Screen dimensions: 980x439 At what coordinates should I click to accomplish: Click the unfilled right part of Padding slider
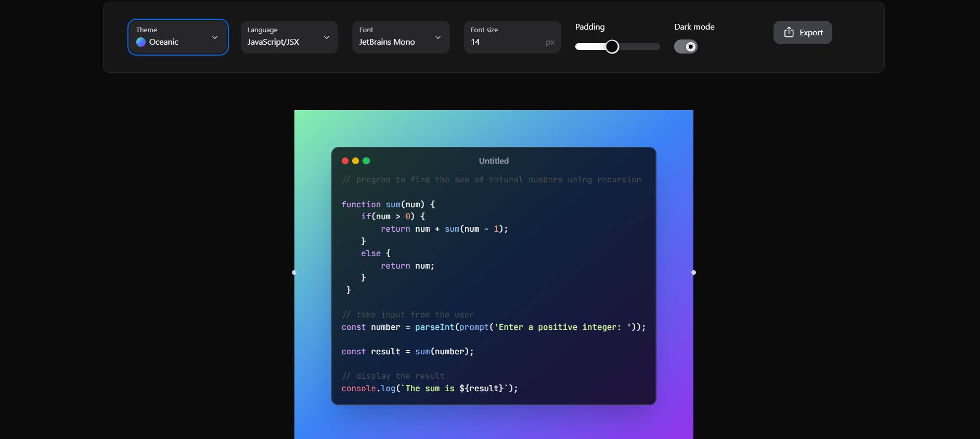[x=639, y=47]
